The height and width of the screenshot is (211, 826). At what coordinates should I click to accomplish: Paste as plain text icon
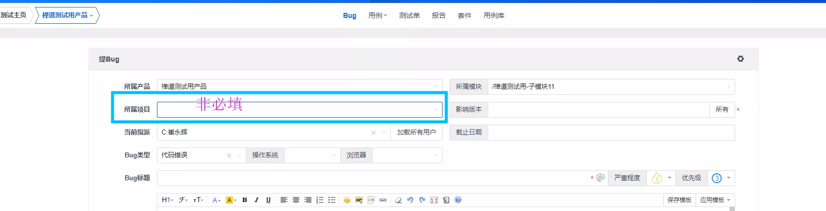[446, 200]
